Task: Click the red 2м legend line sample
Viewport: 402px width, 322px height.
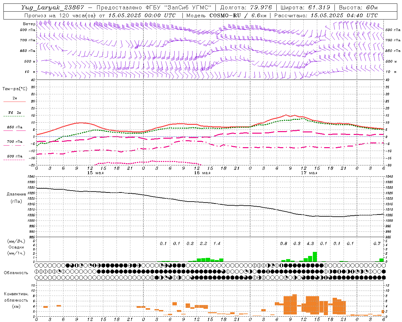Action: (x=14, y=102)
